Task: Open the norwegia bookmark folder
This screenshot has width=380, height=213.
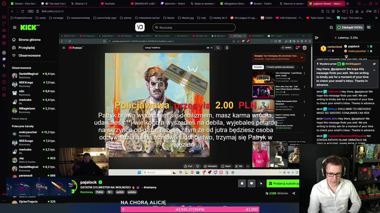Action: click(56, 18)
